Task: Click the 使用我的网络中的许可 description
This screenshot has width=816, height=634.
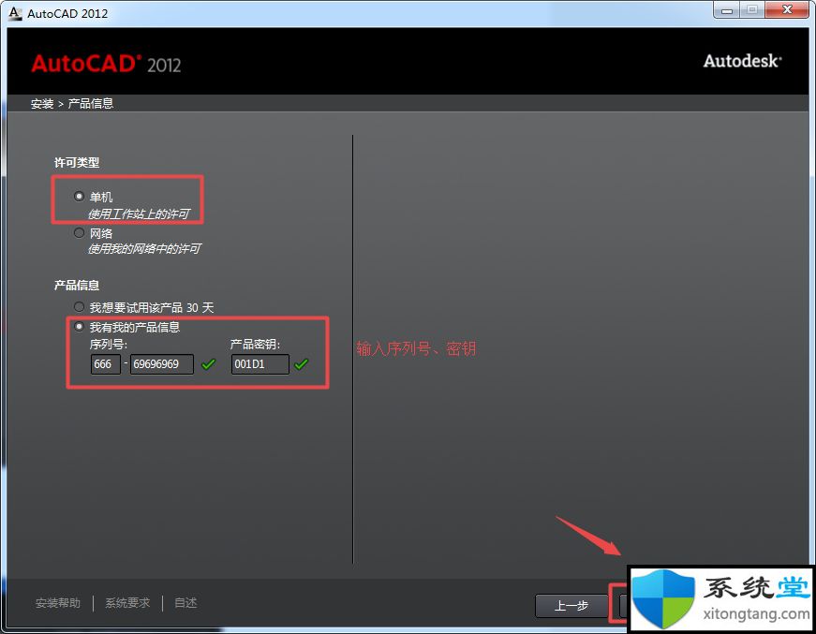Action: tap(144, 248)
